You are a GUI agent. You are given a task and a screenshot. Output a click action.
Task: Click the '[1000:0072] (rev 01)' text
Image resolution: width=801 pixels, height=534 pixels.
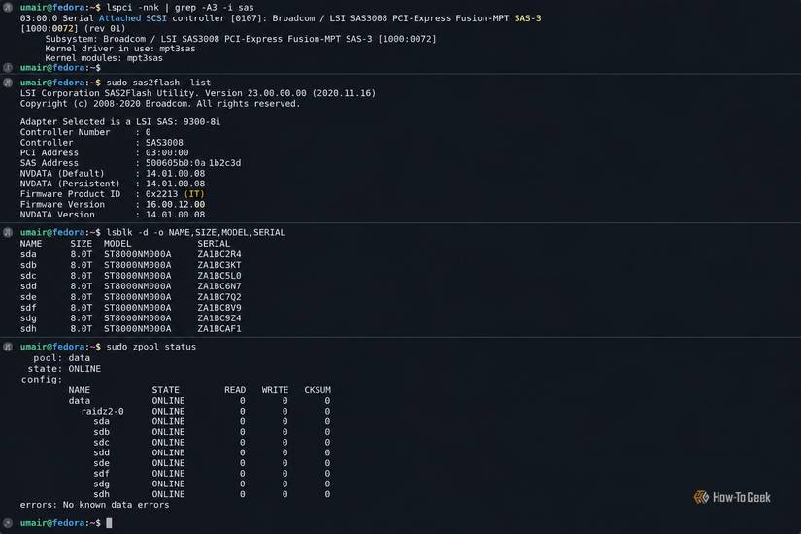[73, 28]
